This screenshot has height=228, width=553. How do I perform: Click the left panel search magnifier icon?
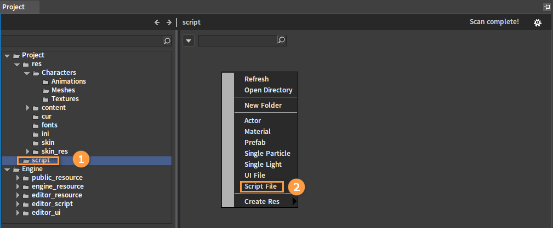pos(167,40)
